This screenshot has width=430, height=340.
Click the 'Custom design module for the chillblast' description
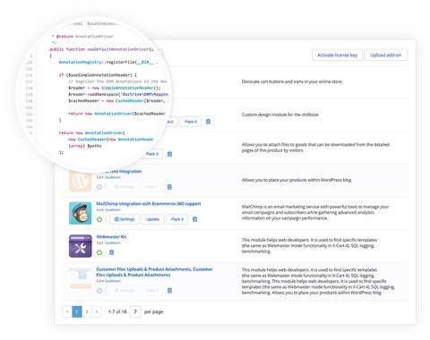280,115
